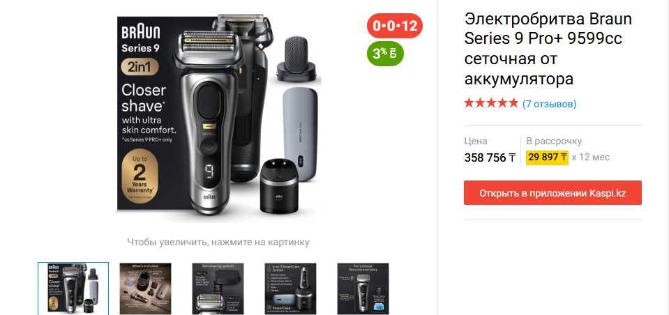
Task: Click the В рассрочку label
Action: [554, 141]
